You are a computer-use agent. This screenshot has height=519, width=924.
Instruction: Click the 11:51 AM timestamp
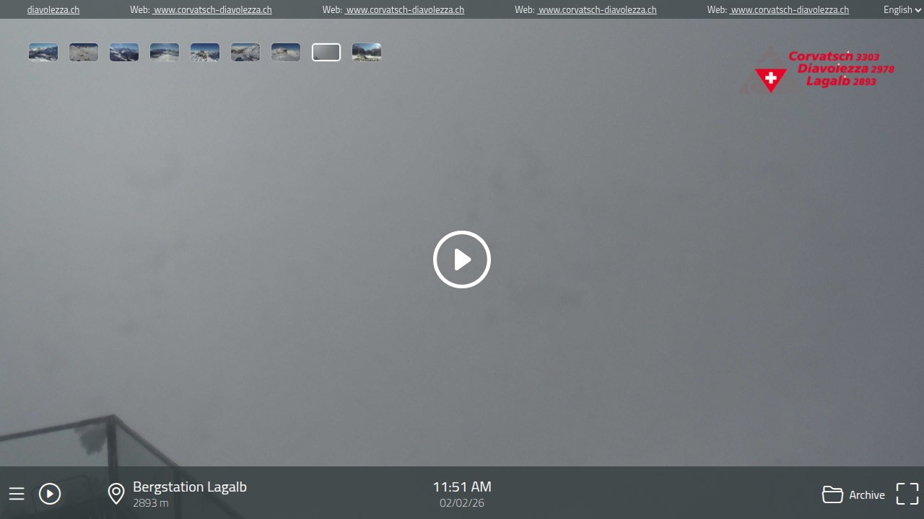tap(462, 487)
